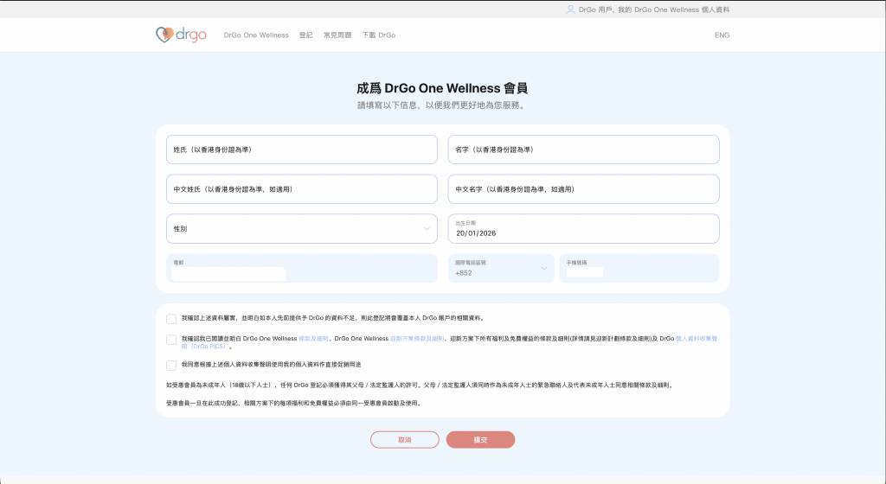This screenshot has width=886, height=484.
Task: Click the 姓氏 surname input field
Action: tap(301, 150)
